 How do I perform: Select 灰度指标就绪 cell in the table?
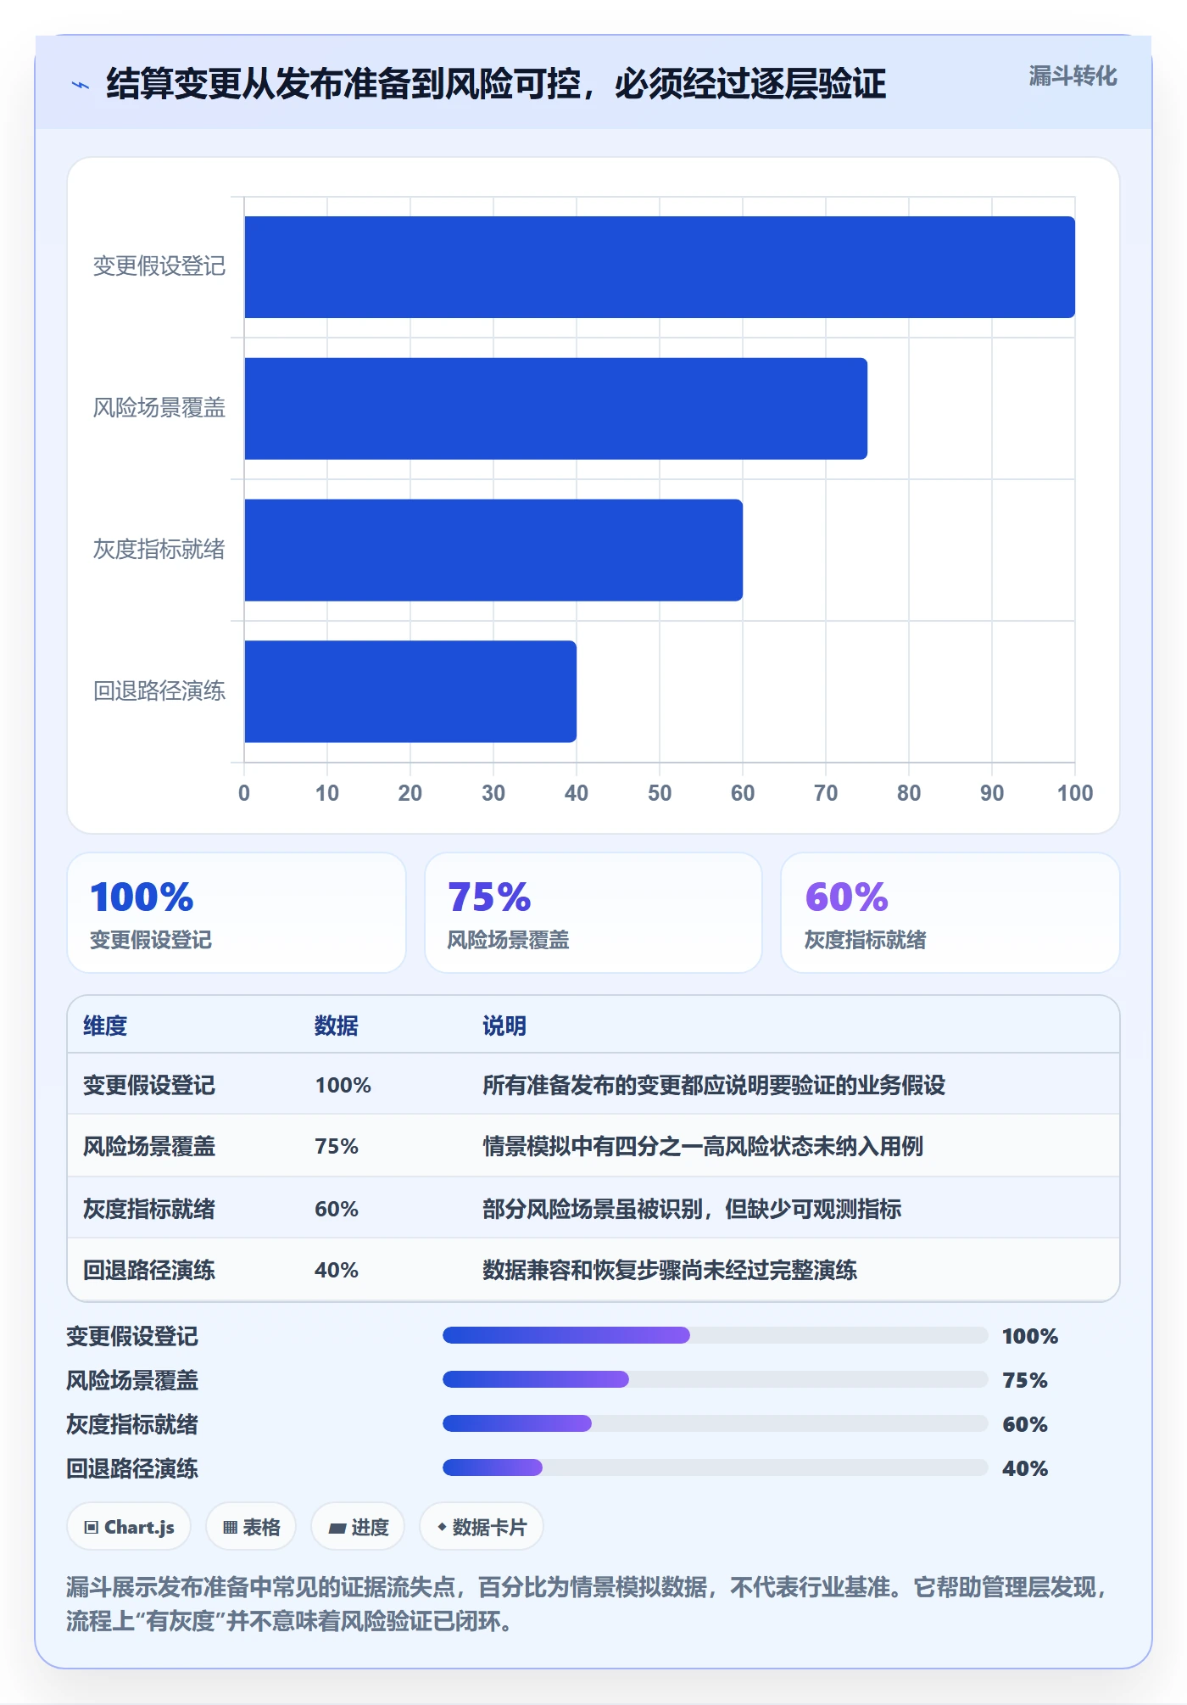point(149,1209)
